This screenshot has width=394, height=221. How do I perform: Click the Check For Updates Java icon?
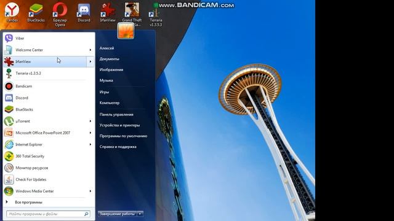[x=9, y=179]
